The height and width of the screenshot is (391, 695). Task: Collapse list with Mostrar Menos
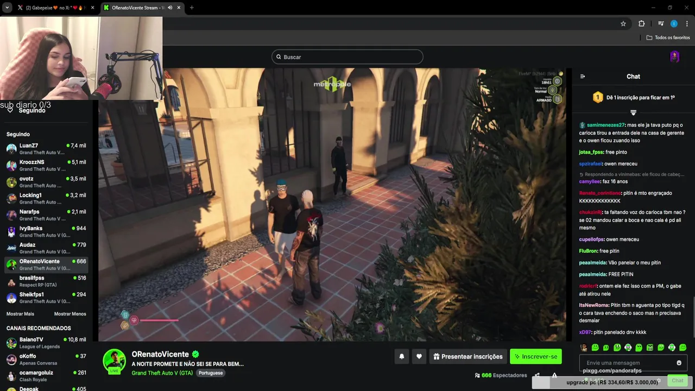(70, 314)
